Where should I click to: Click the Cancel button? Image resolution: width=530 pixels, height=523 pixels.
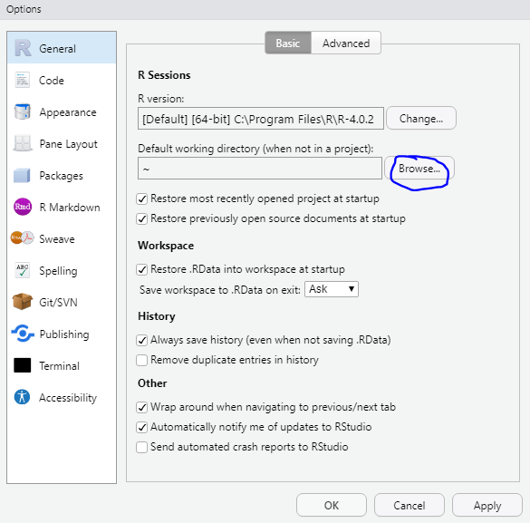click(x=409, y=505)
